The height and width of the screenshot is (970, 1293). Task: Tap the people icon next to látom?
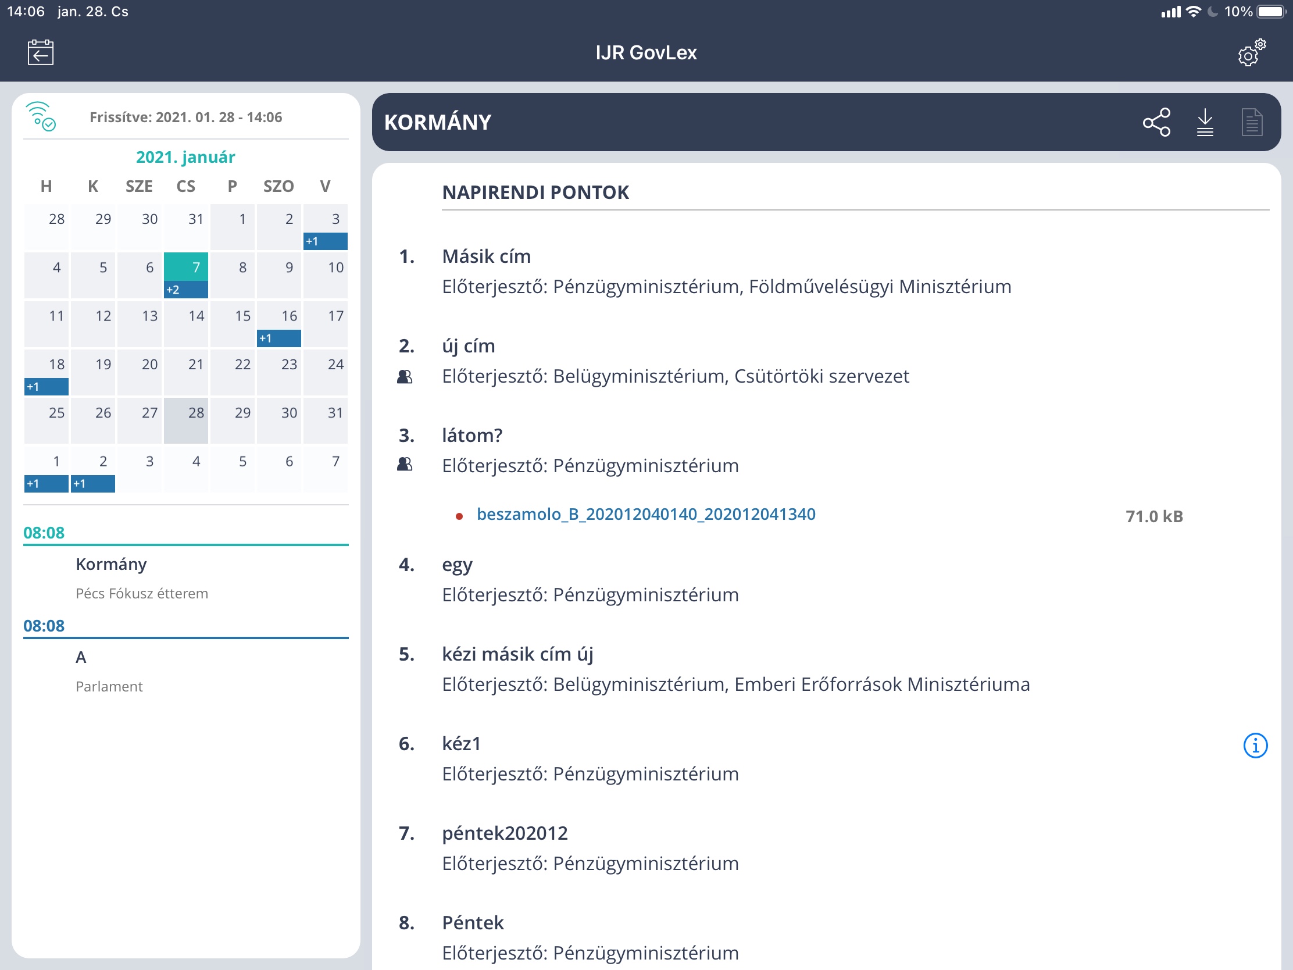pos(405,464)
